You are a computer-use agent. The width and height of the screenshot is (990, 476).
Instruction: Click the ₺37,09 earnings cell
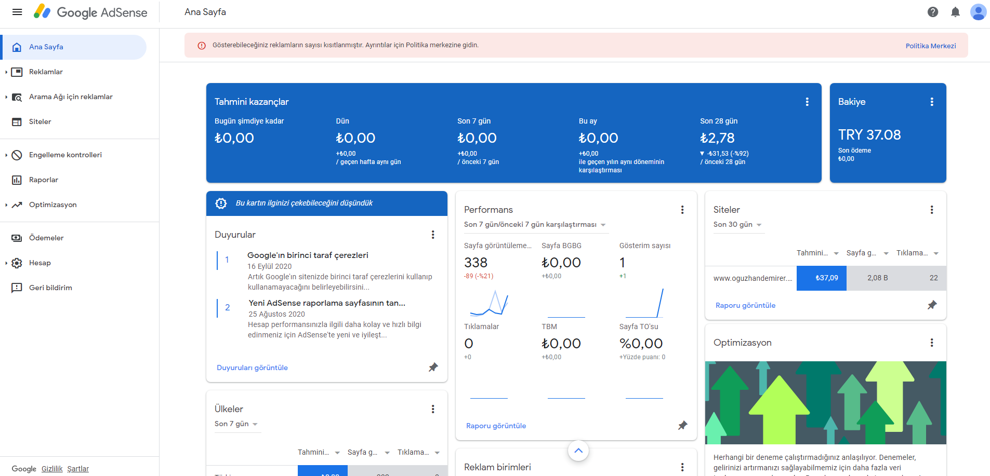[x=822, y=278]
